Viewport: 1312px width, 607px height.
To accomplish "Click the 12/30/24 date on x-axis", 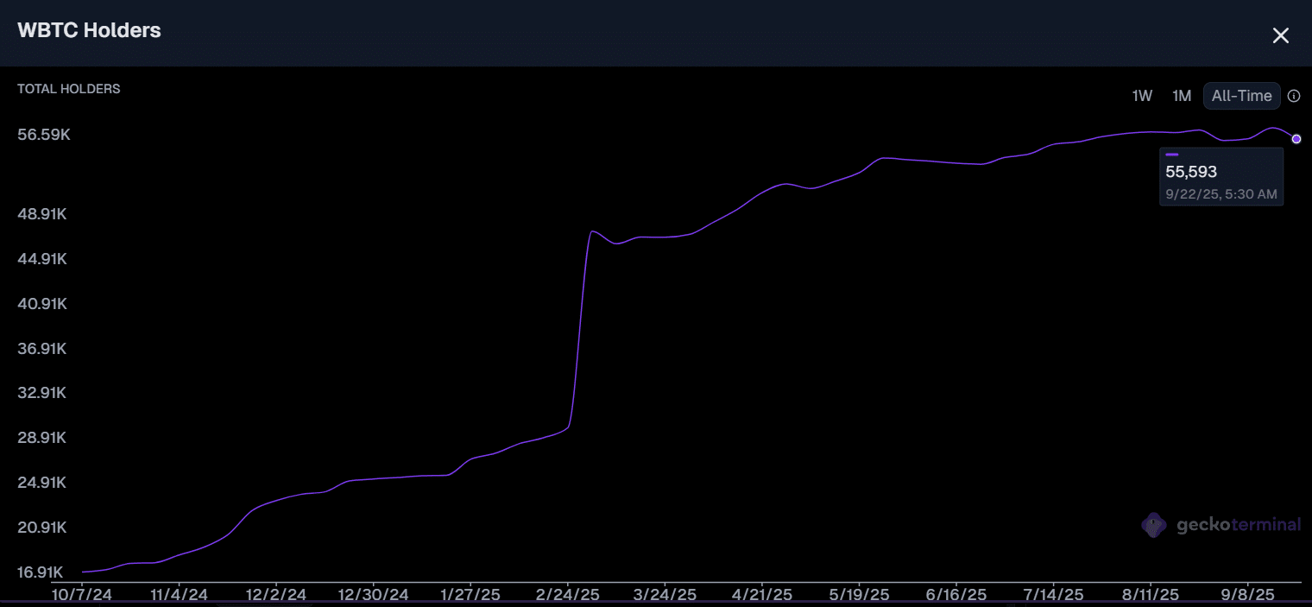I will tap(373, 595).
